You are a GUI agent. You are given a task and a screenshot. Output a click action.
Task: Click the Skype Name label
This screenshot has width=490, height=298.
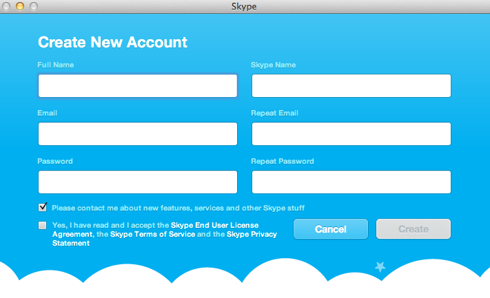tap(273, 65)
